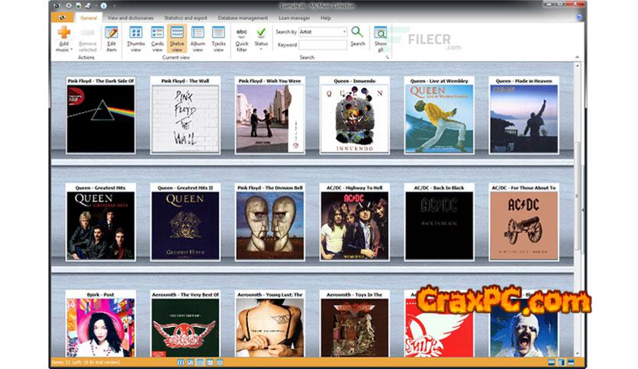Expand the Search by Artist dropdown
Viewport: 638px width, 369px height.
[x=344, y=32]
